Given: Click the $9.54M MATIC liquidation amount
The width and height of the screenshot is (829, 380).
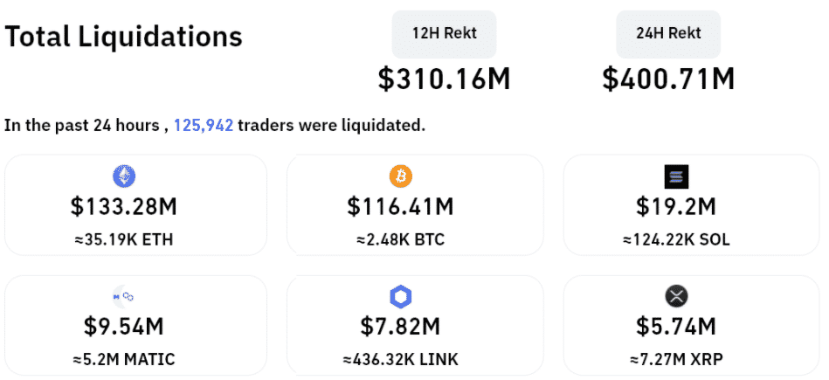Looking at the screenshot, I should point(124,326).
